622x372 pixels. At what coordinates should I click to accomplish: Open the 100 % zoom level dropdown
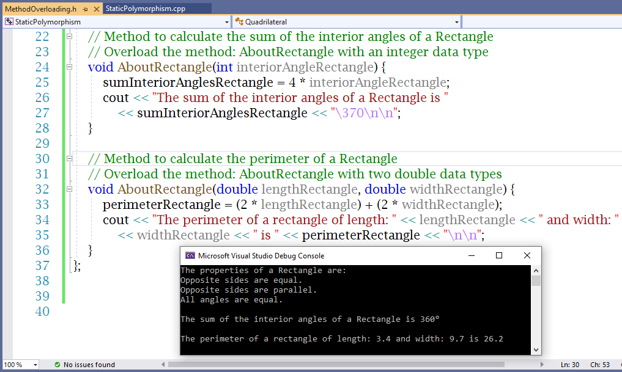tap(35, 365)
